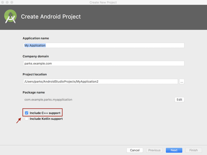Focus the Application name input field
207x155 pixels.
[104, 45]
